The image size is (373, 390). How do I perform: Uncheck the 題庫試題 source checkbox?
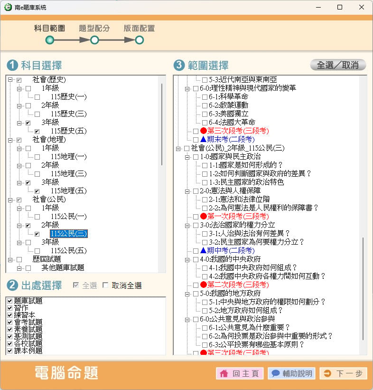(9, 301)
